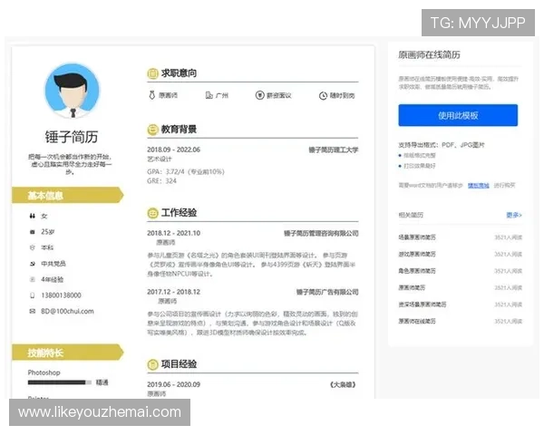The width and height of the screenshot is (544, 435).
Task: Click the 技能特长 banner
Action: (x=68, y=353)
